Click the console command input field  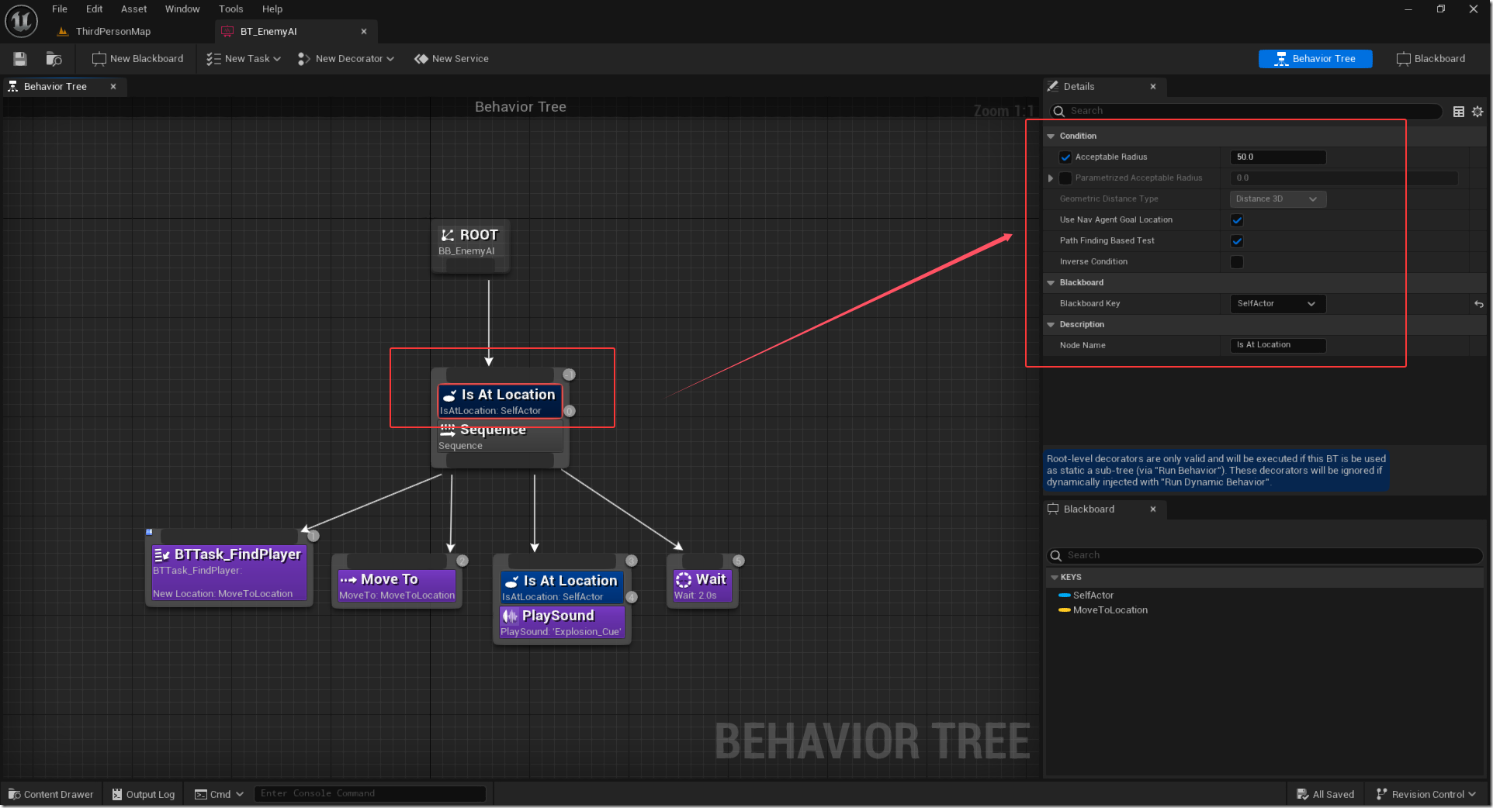click(x=370, y=794)
